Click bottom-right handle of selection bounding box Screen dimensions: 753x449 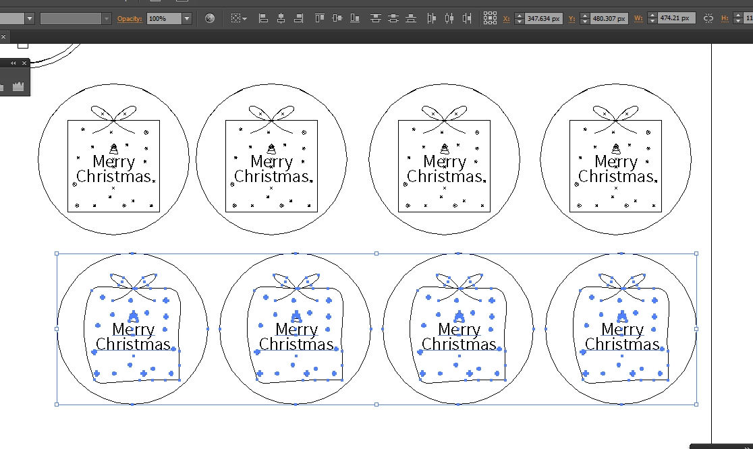[696, 405]
